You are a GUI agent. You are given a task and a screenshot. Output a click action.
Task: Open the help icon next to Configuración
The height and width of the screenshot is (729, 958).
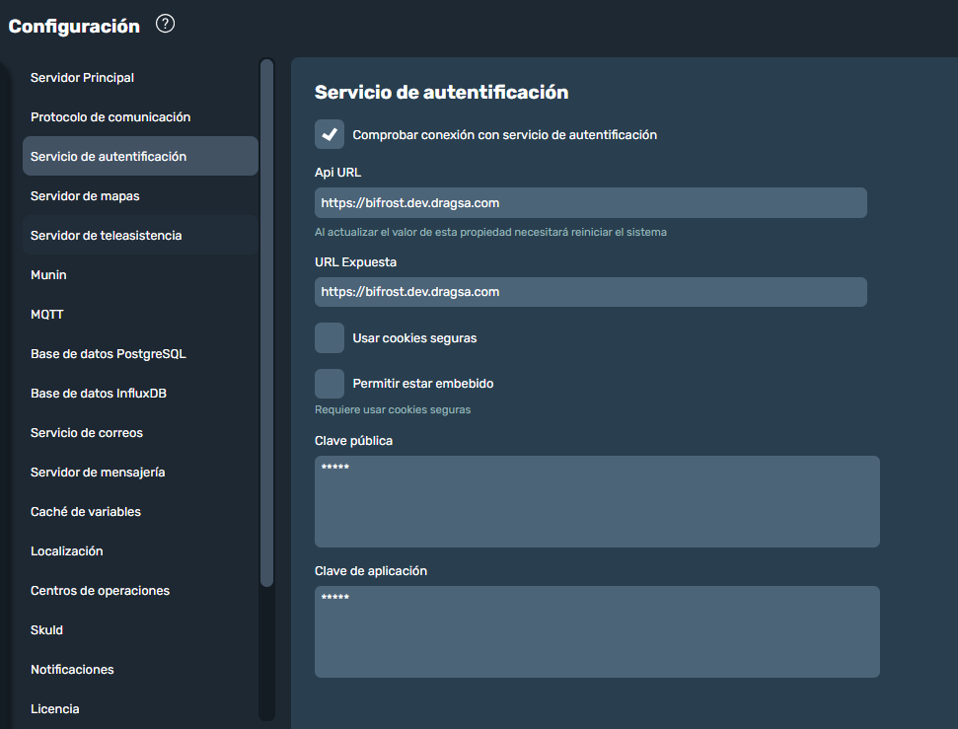165,24
